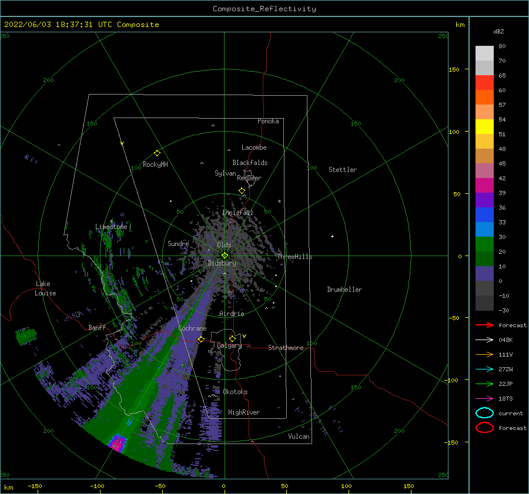Select the isolated green echo patch west of Banff
The image size is (529, 494).
click(26, 336)
